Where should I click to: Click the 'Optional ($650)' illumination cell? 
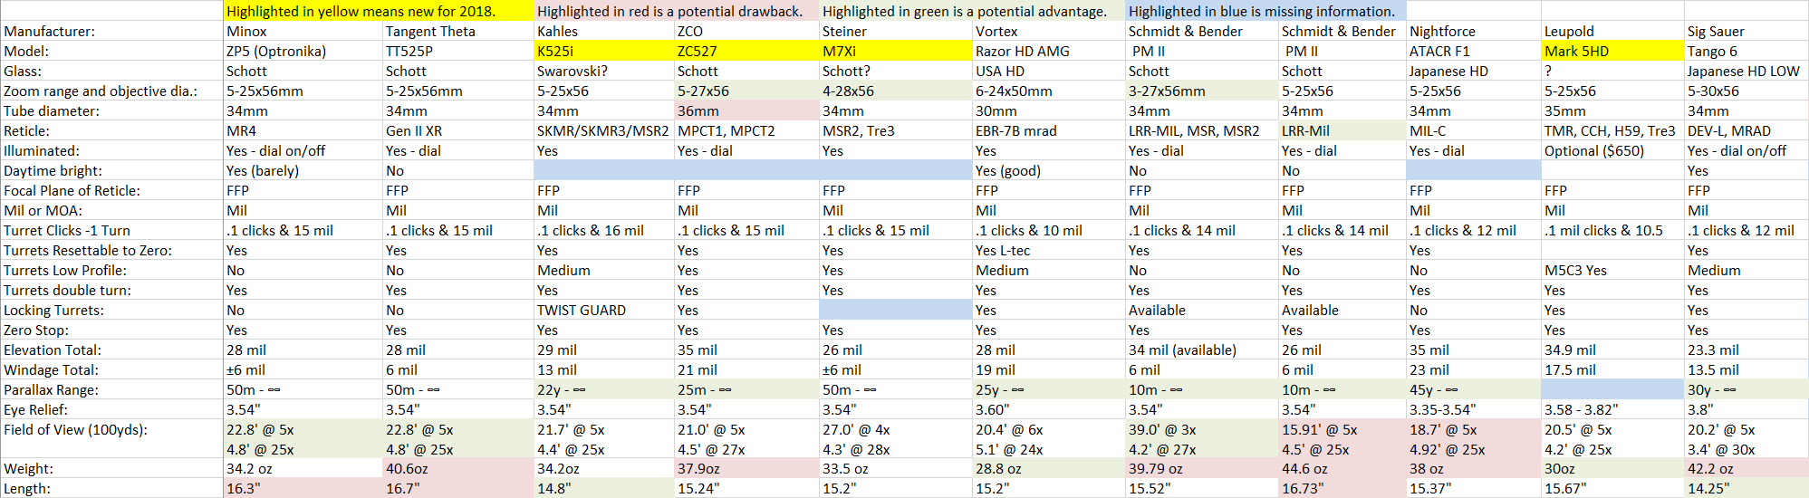tap(1612, 150)
